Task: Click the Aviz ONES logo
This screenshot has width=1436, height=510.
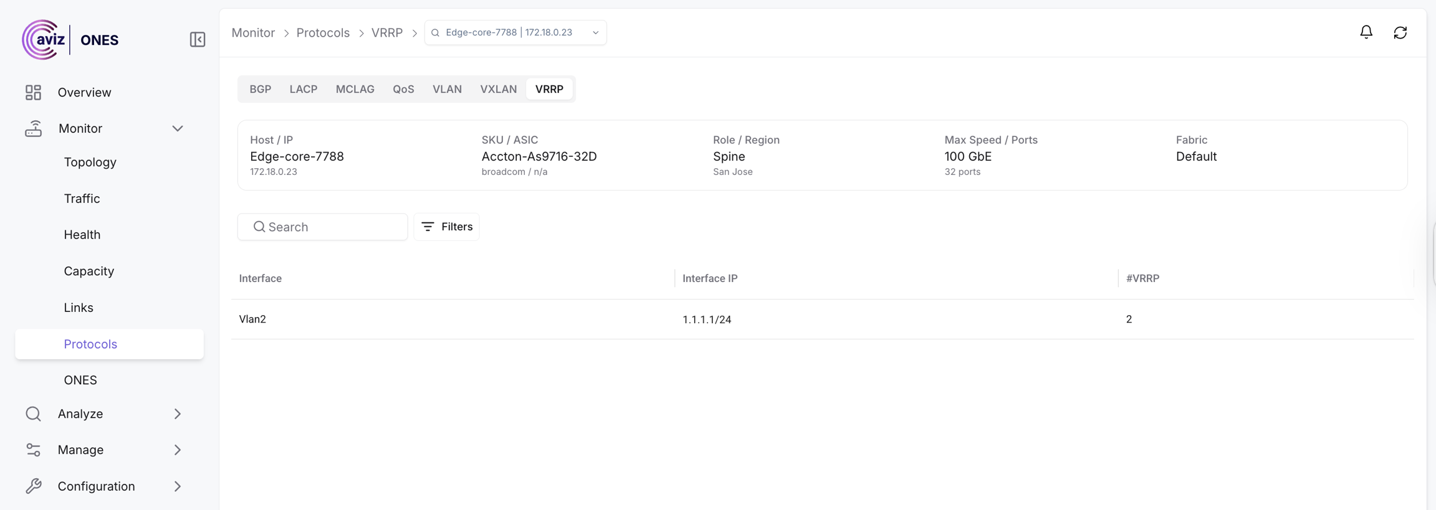Action: click(x=70, y=40)
